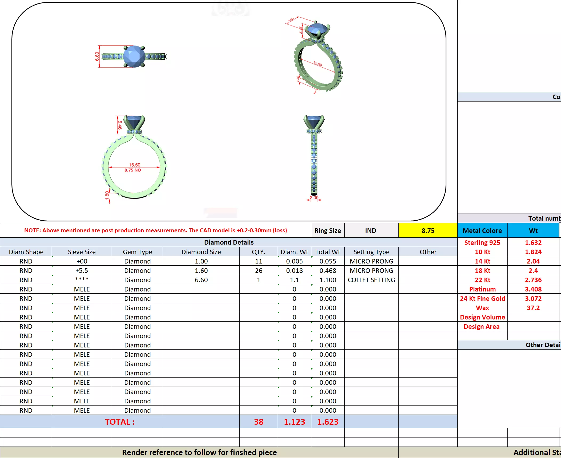Click the Diamond Details section header

click(228, 242)
